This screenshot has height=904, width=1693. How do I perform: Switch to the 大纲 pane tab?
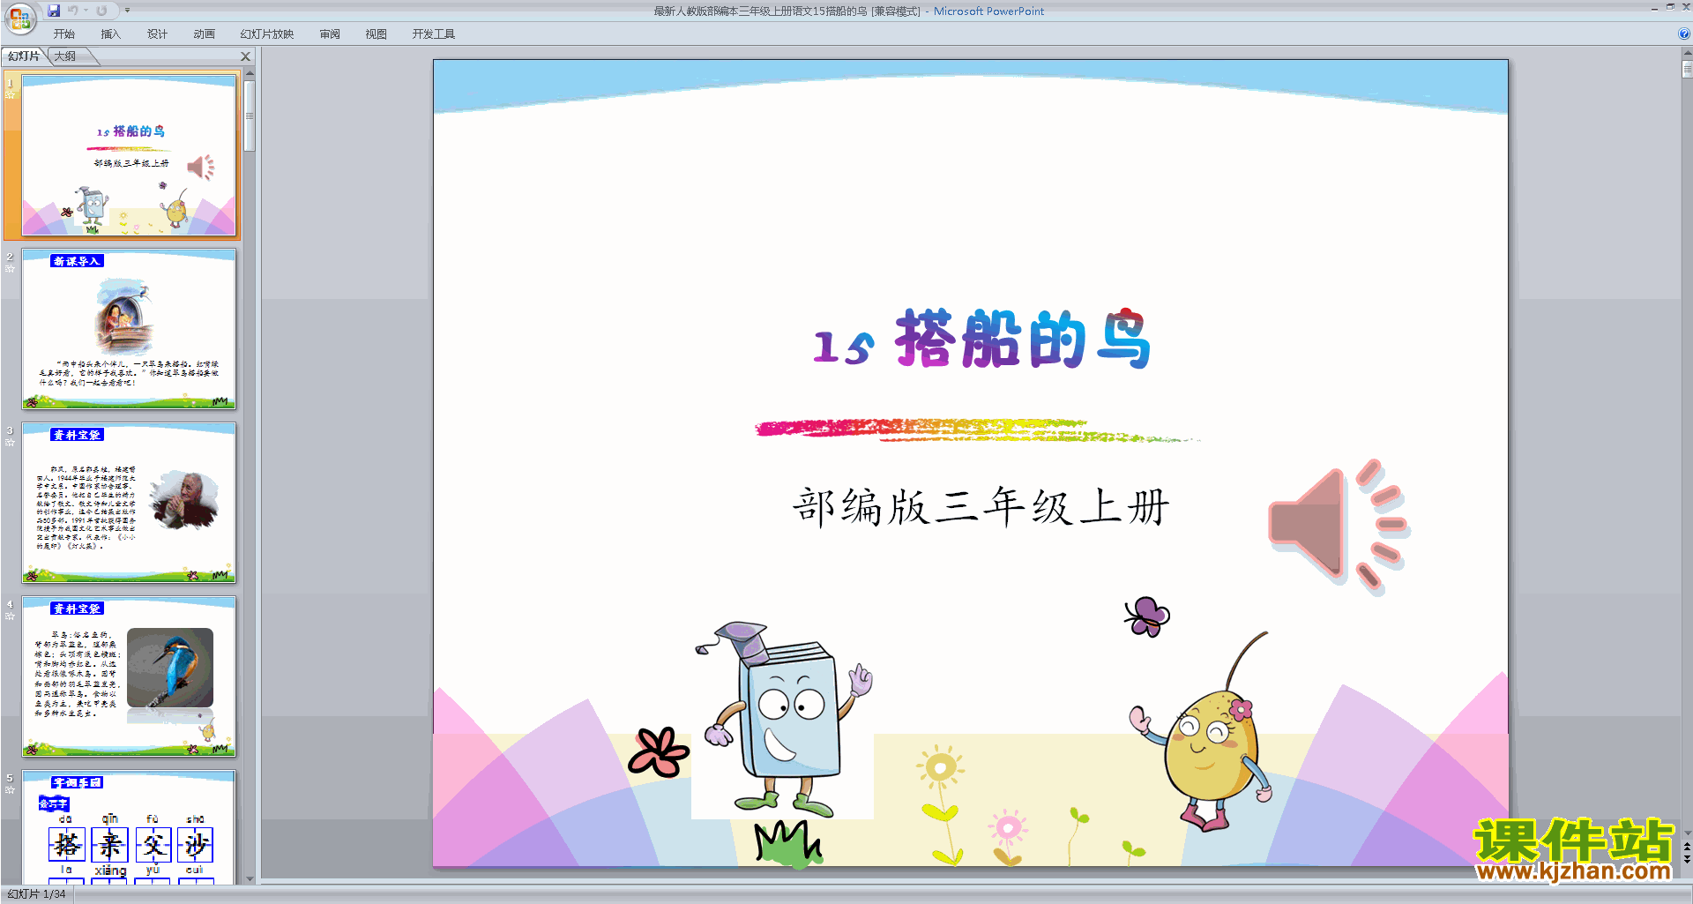click(65, 56)
